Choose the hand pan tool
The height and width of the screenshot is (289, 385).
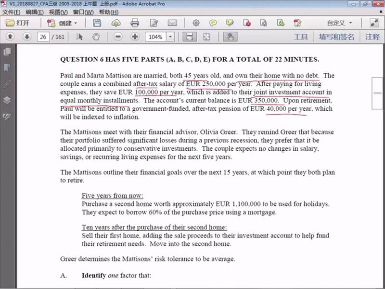pyautogui.click(x=96, y=37)
